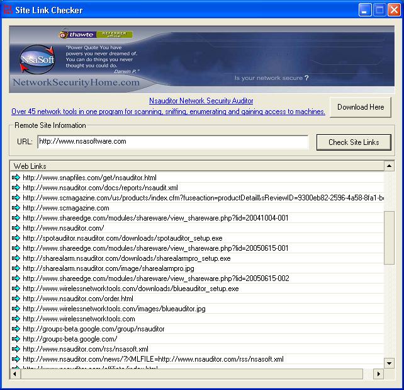The width and height of the screenshot is (404, 390).
Task: Open the 'Over 45 network tools' link
Action: coord(168,112)
